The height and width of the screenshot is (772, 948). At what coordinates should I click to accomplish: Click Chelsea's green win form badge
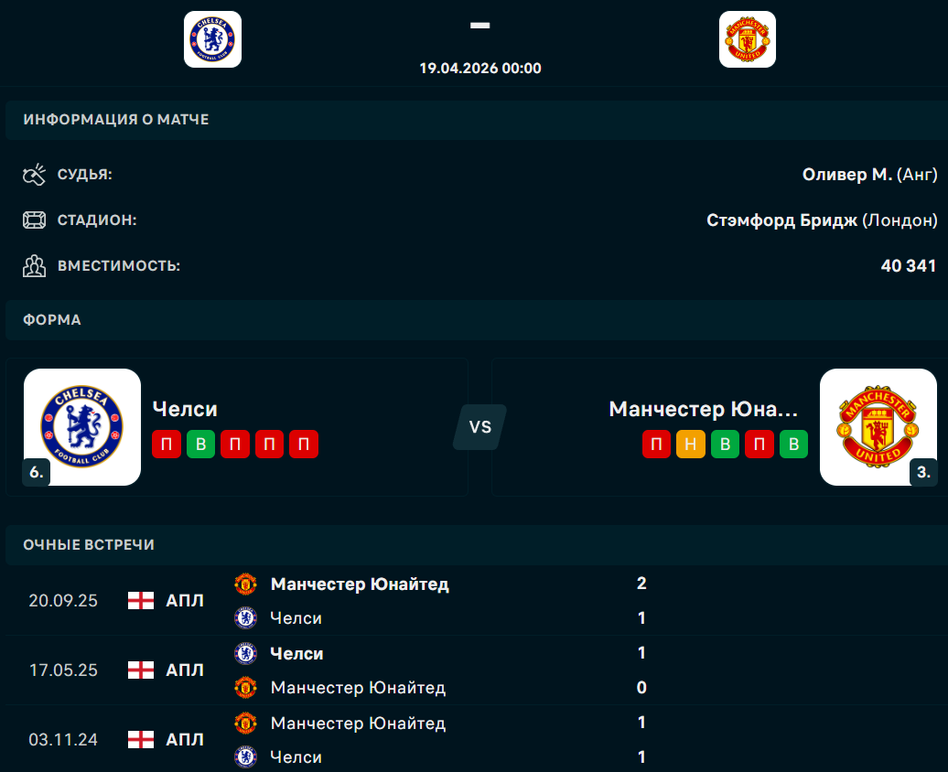(200, 444)
